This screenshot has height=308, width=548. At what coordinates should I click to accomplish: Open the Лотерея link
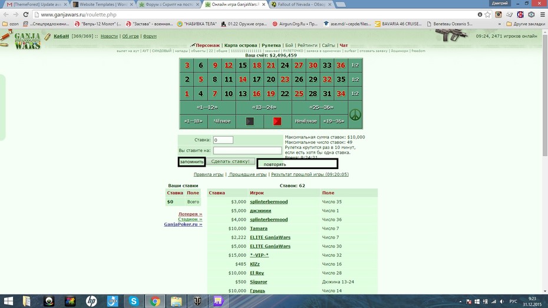[190, 214]
